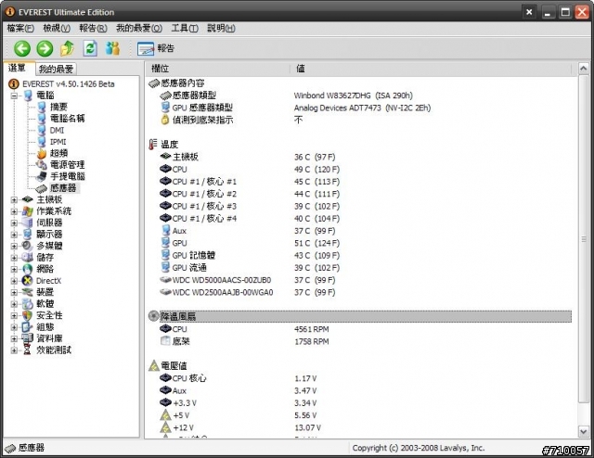The width and height of the screenshot is (594, 458).
Task: Expand the 顯示器 tree node
Action: [x=14, y=235]
